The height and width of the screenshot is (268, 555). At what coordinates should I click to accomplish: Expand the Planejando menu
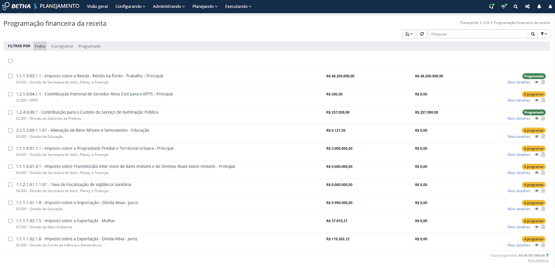point(205,7)
